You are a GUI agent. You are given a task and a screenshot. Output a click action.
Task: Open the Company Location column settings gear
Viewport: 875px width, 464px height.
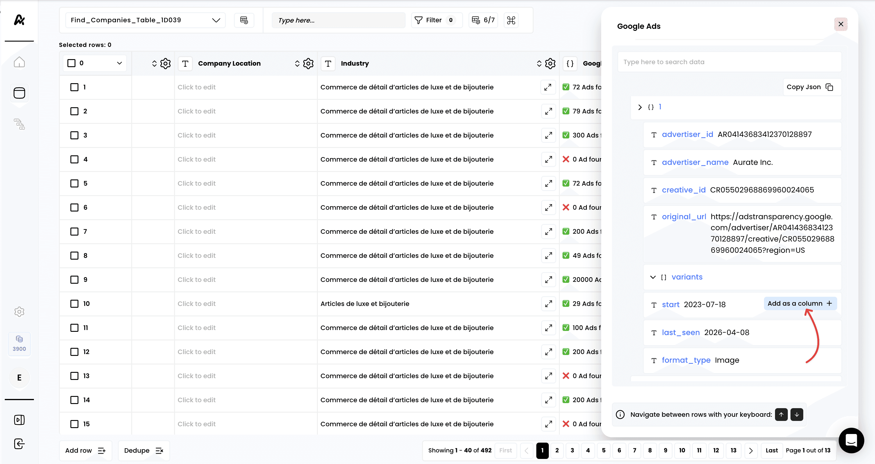click(308, 63)
